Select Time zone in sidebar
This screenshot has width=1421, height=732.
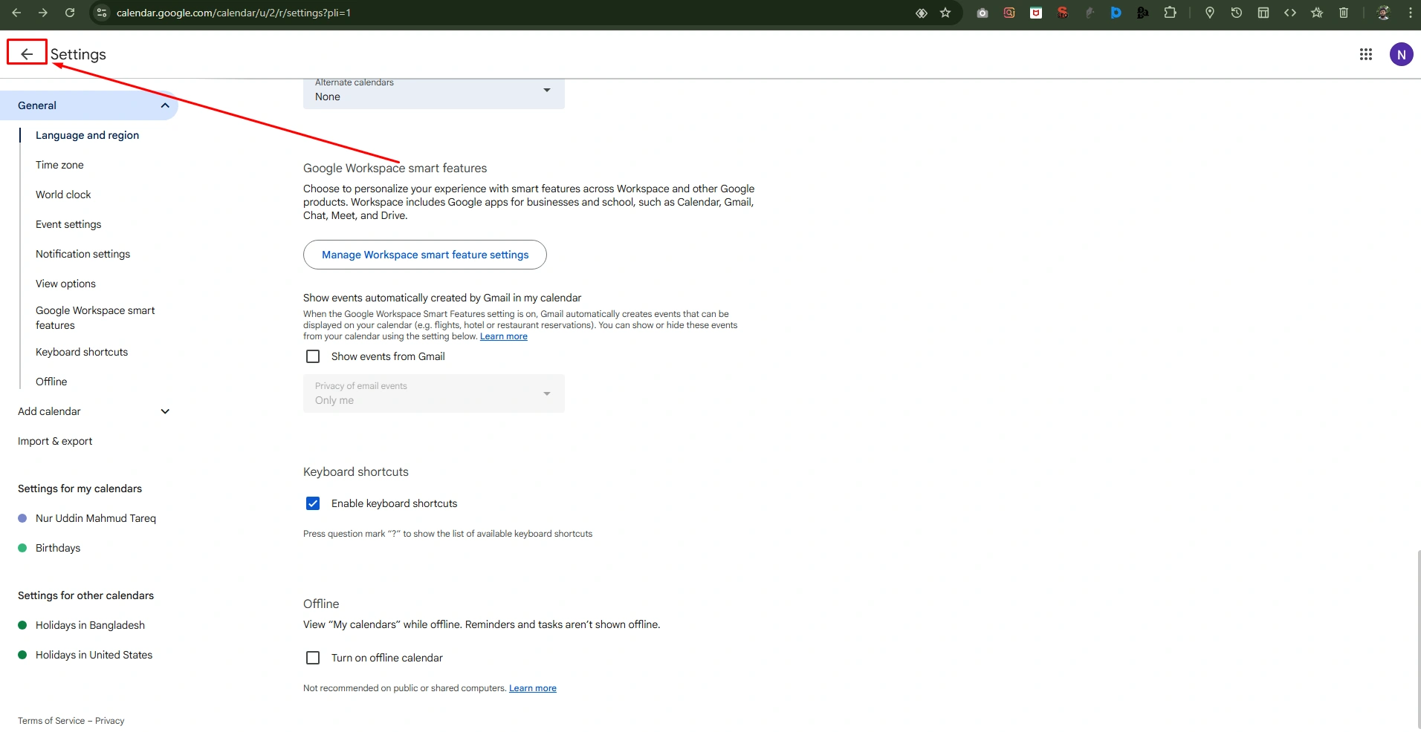coord(59,165)
